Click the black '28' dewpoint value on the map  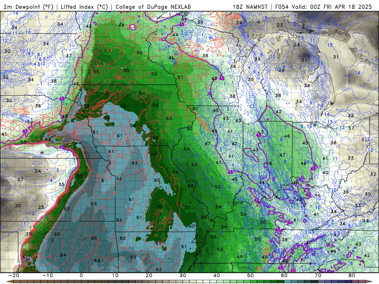point(281,70)
